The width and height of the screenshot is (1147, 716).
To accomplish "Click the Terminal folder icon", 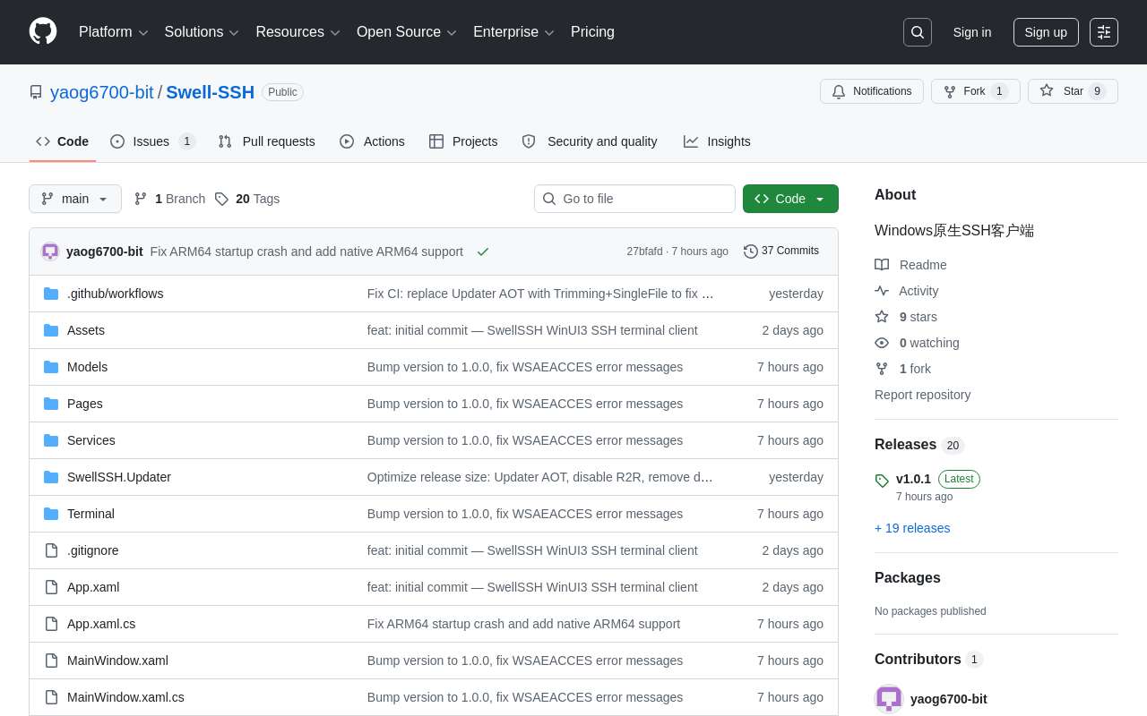I will coord(51,514).
